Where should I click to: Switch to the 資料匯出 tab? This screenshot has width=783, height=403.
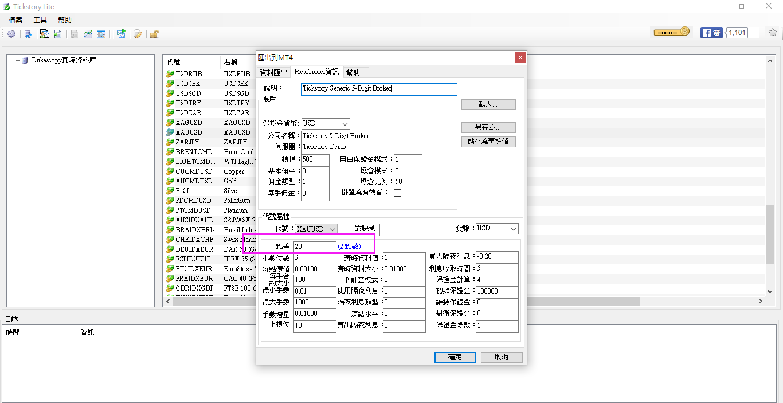tap(273, 73)
